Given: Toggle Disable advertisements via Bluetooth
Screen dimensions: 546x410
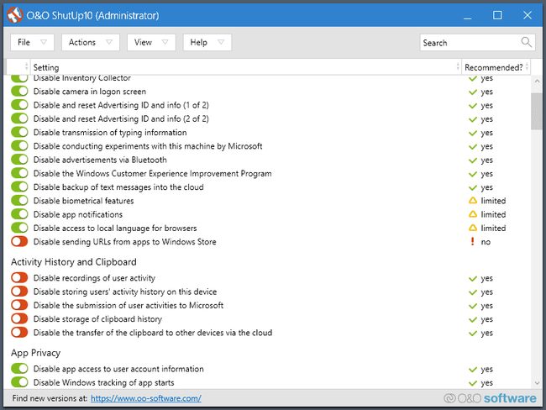Looking at the screenshot, I should pyautogui.click(x=19, y=159).
